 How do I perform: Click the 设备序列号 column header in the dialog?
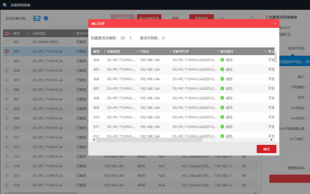[x=181, y=52]
